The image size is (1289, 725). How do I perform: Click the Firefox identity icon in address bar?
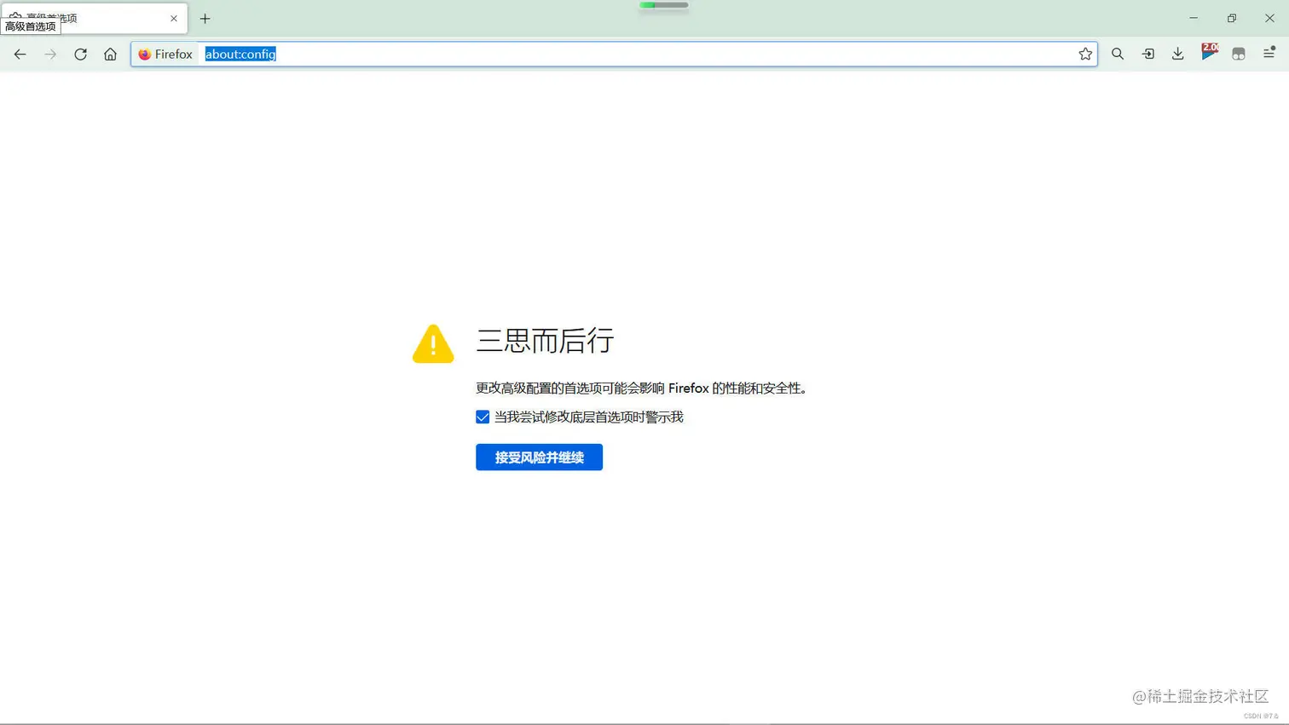point(165,54)
